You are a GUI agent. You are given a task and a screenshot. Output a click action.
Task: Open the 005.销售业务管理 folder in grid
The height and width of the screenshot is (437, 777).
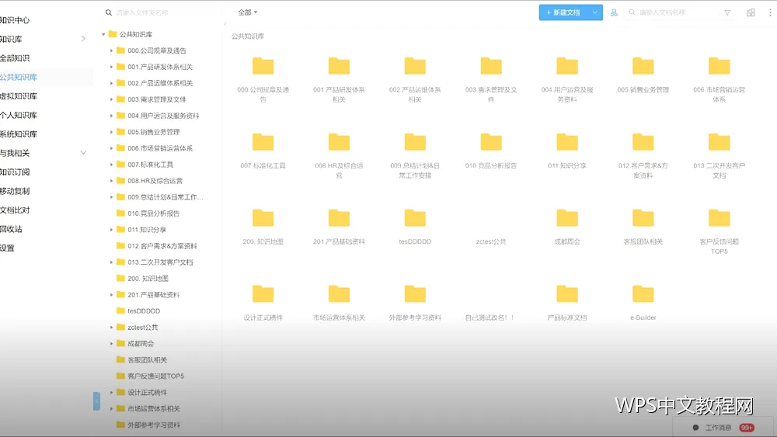click(643, 66)
